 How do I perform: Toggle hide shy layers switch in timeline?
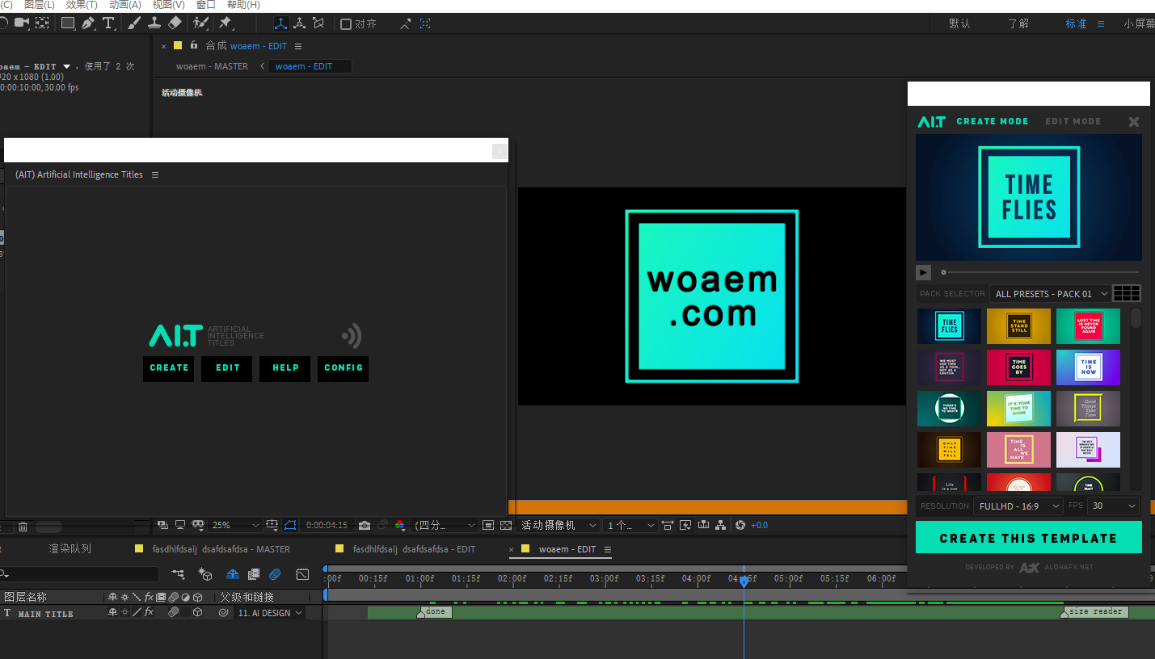(232, 574)
